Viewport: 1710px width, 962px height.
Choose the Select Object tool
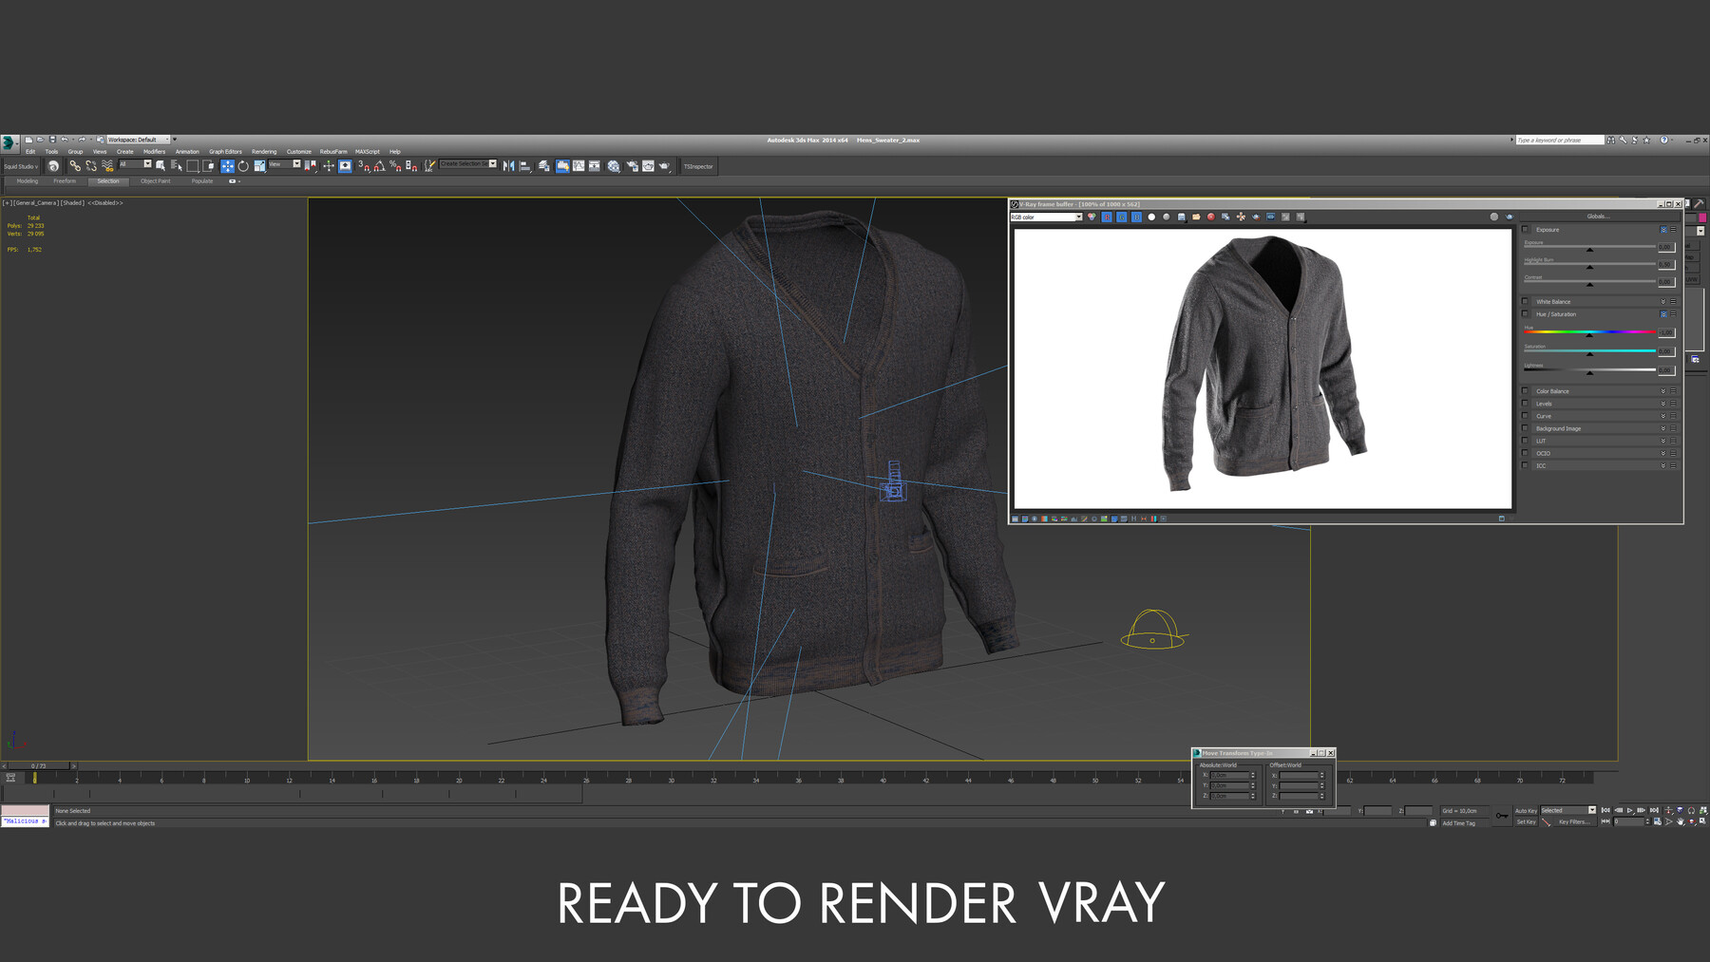pyautogui.click(x=161, y=166)
